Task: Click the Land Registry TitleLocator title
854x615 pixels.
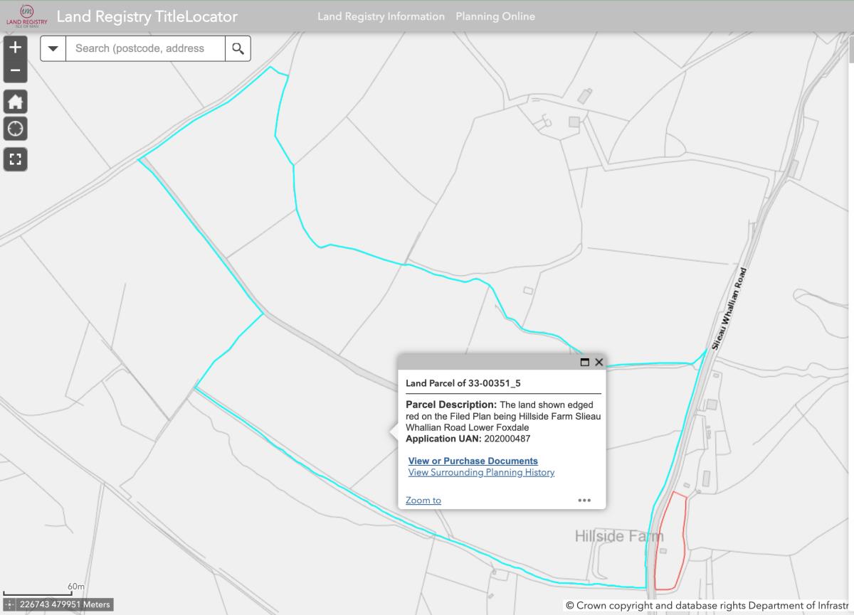Action: [x=147, y=16]
